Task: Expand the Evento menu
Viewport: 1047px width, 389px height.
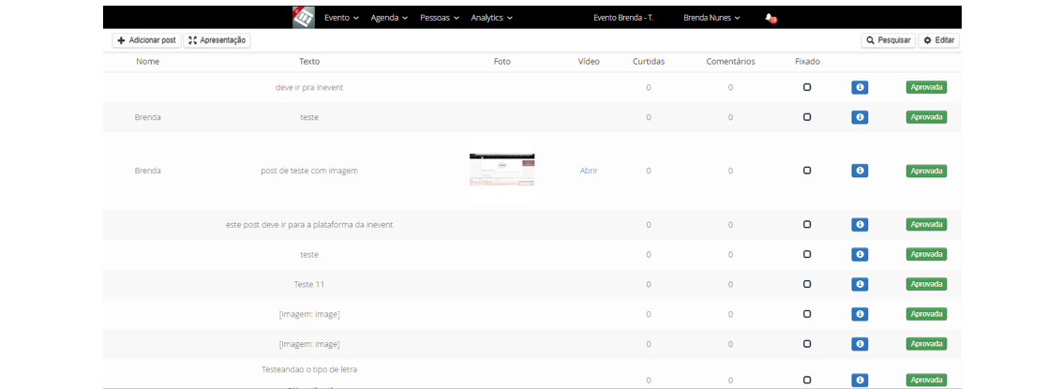Action: [x=341, y=18]
